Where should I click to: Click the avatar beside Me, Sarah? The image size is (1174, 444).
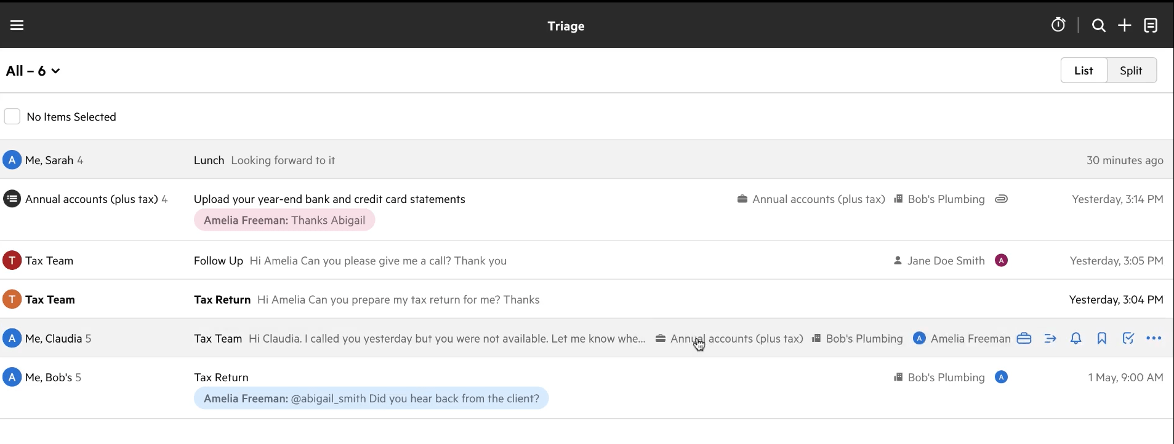(x=12, y=160)
